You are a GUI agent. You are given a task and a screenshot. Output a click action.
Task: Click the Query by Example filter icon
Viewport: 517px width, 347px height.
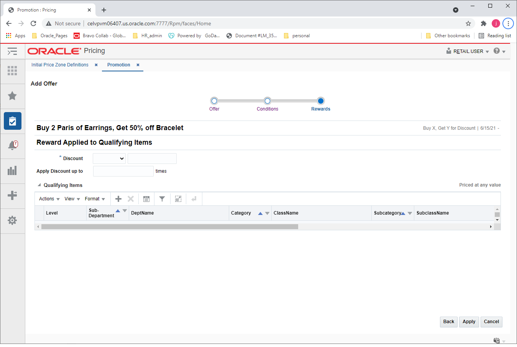point(162,199)
